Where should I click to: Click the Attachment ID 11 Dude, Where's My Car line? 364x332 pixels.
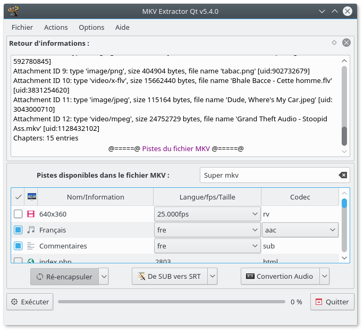[x=173, y=104]
